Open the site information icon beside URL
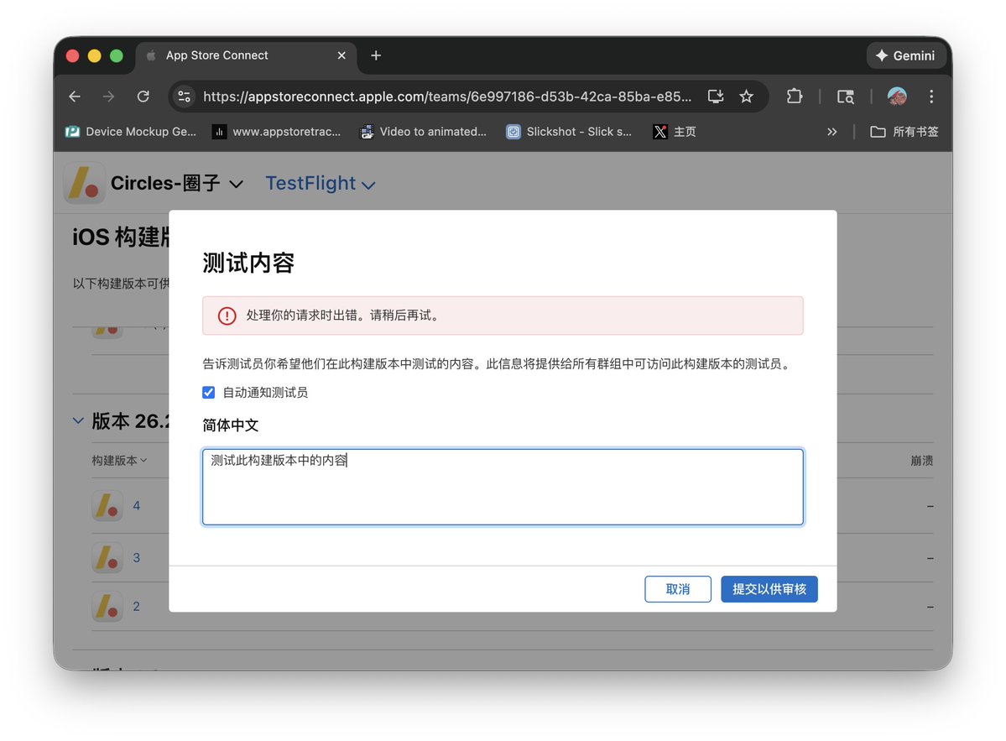The image size is (1006, 741). pyautogui.click(x=185, y=97)
